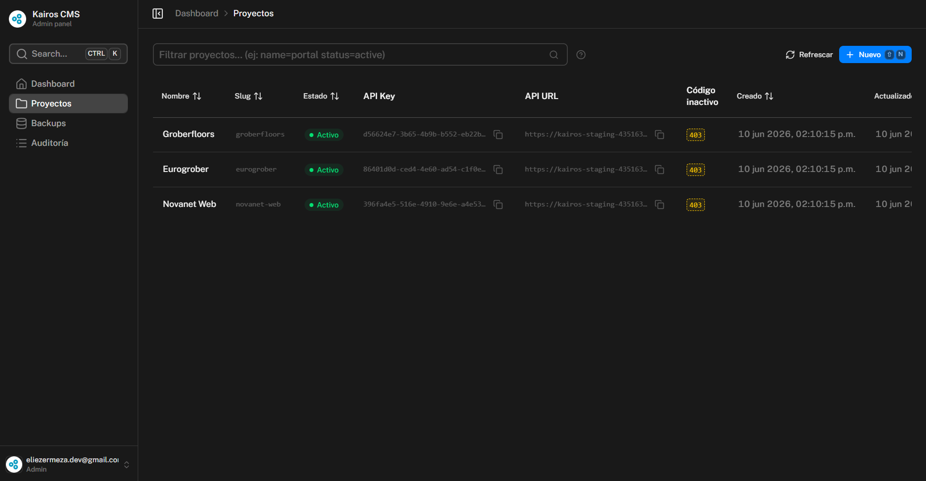
Task: Click the groberfloors slug cell
Action: click(x=260, y=134)
